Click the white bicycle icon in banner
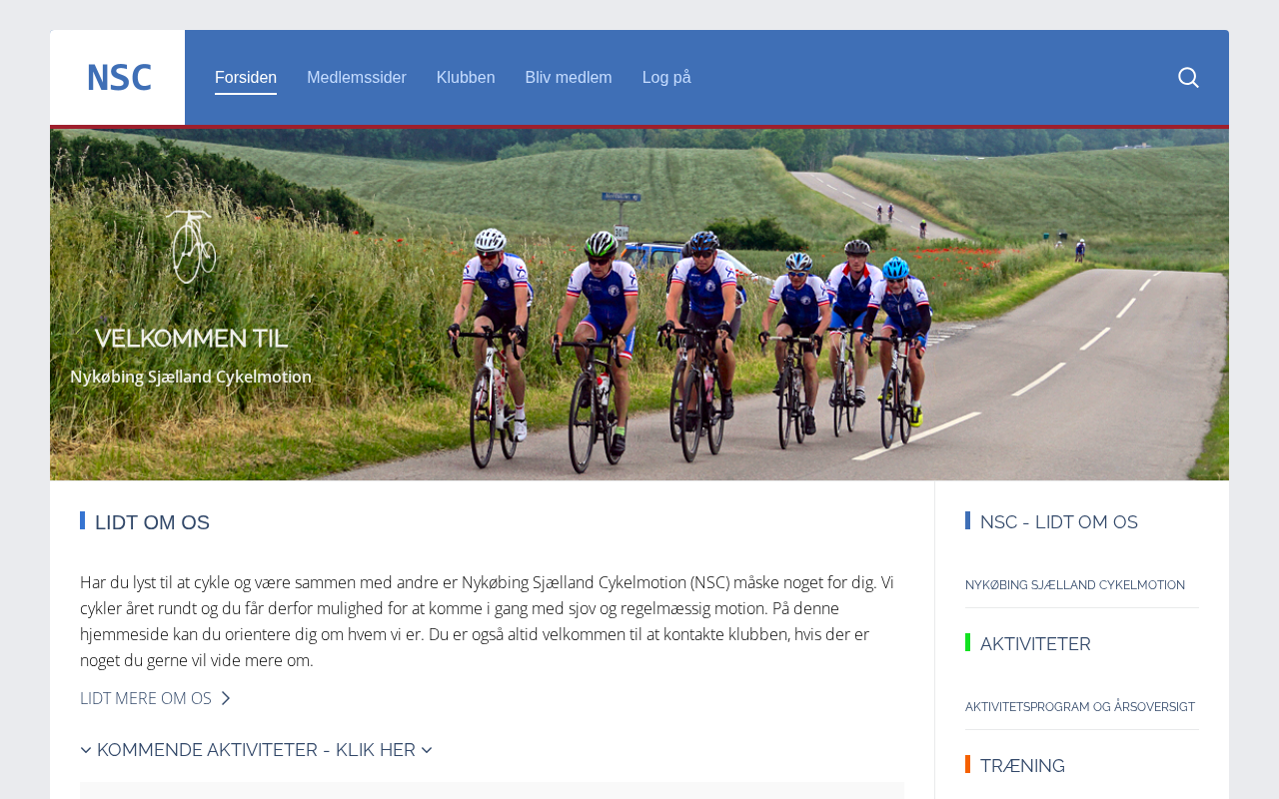Viewport: 1279px width, 799px height. [x=190, y=246]
